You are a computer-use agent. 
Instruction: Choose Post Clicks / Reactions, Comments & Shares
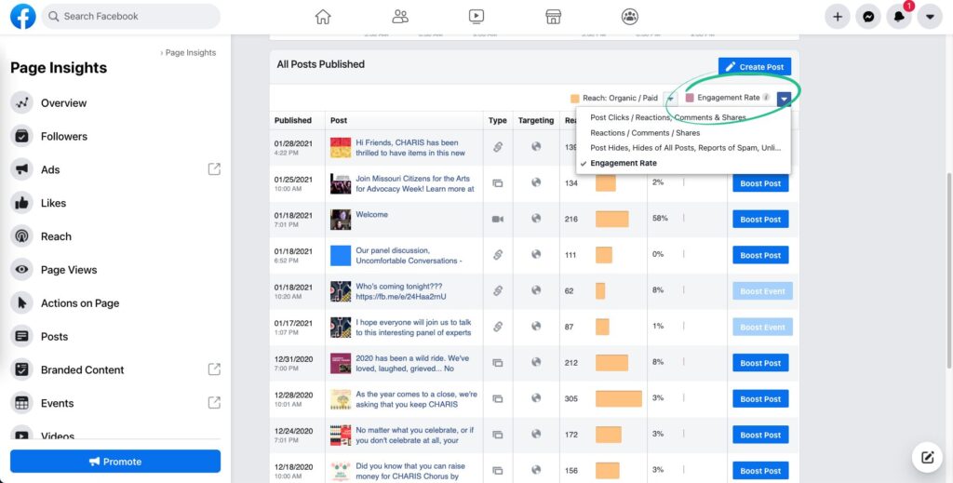point(667,118)
